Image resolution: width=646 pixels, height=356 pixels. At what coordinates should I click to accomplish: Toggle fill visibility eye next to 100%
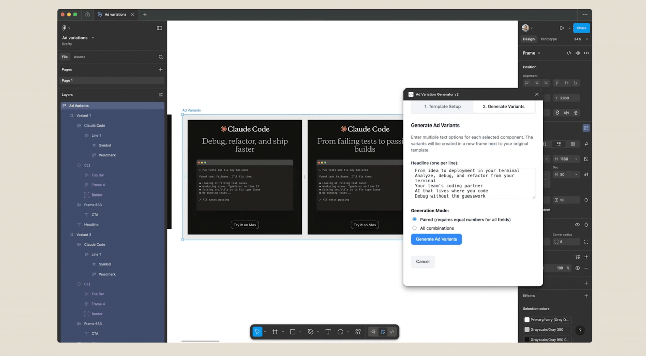pos(578,268)
